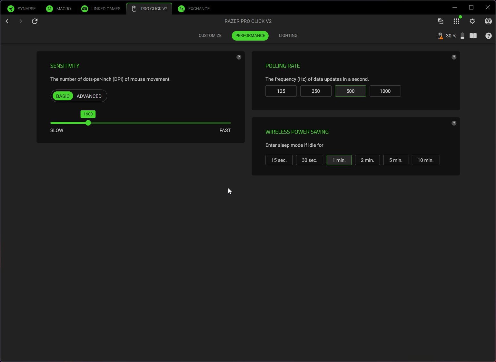Open the user guide book icon
This screenshot has width=496, height=362.
[473, 36]
